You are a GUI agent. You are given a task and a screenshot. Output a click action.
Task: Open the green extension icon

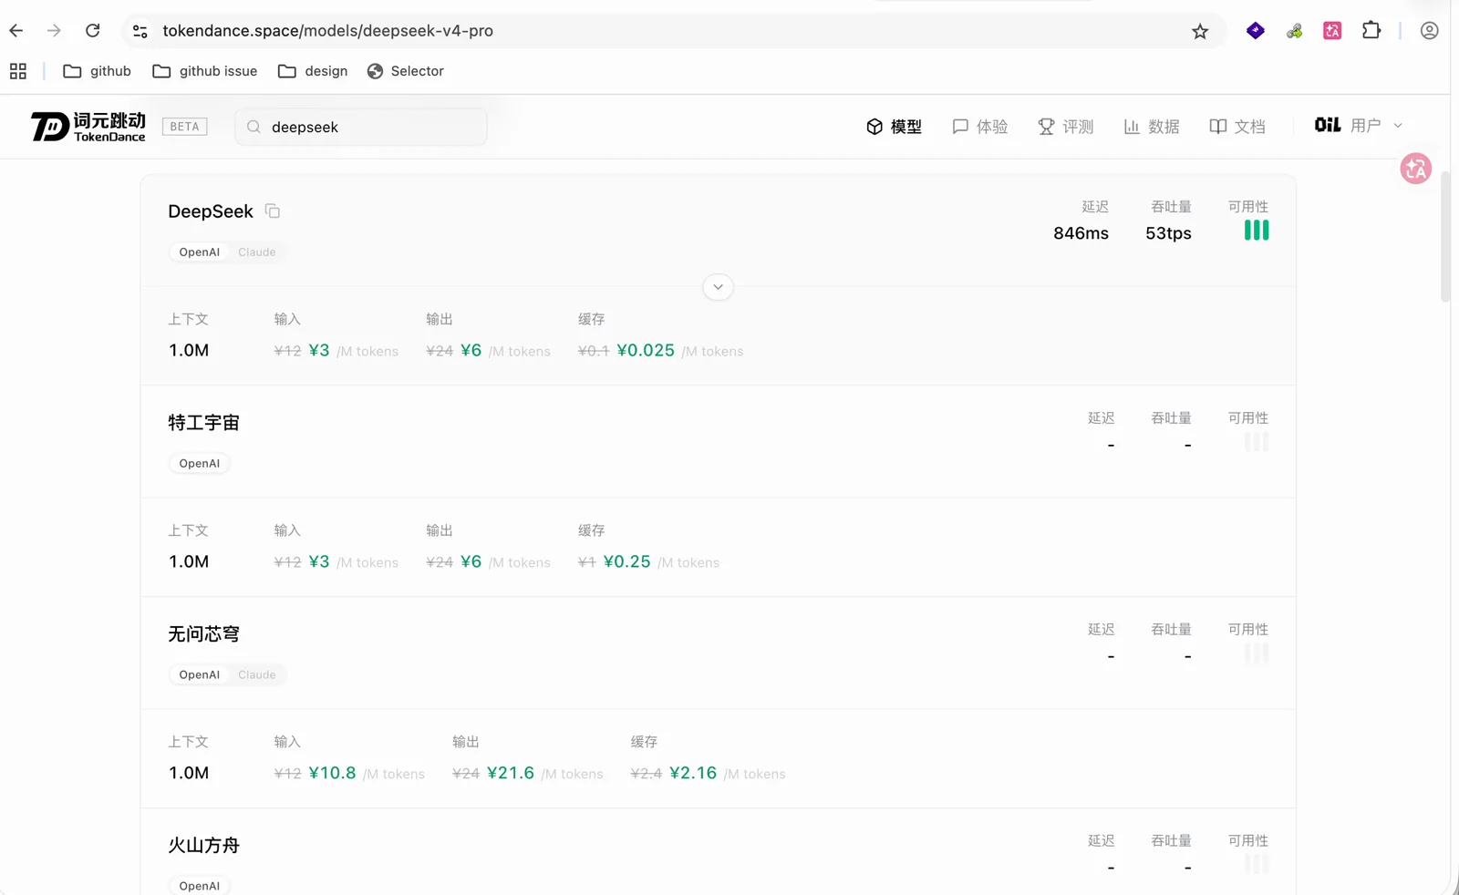[1294, 31]
